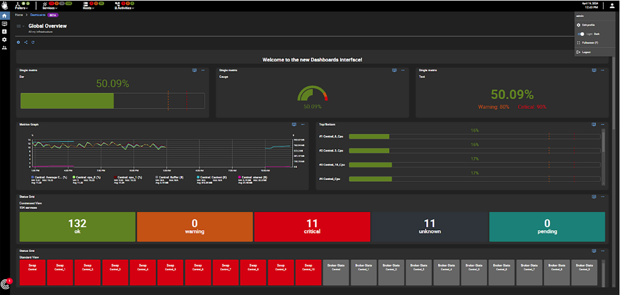620x295 pixels.
Task: Click the red 11 critical status tile
Action: tap(312, 227)
